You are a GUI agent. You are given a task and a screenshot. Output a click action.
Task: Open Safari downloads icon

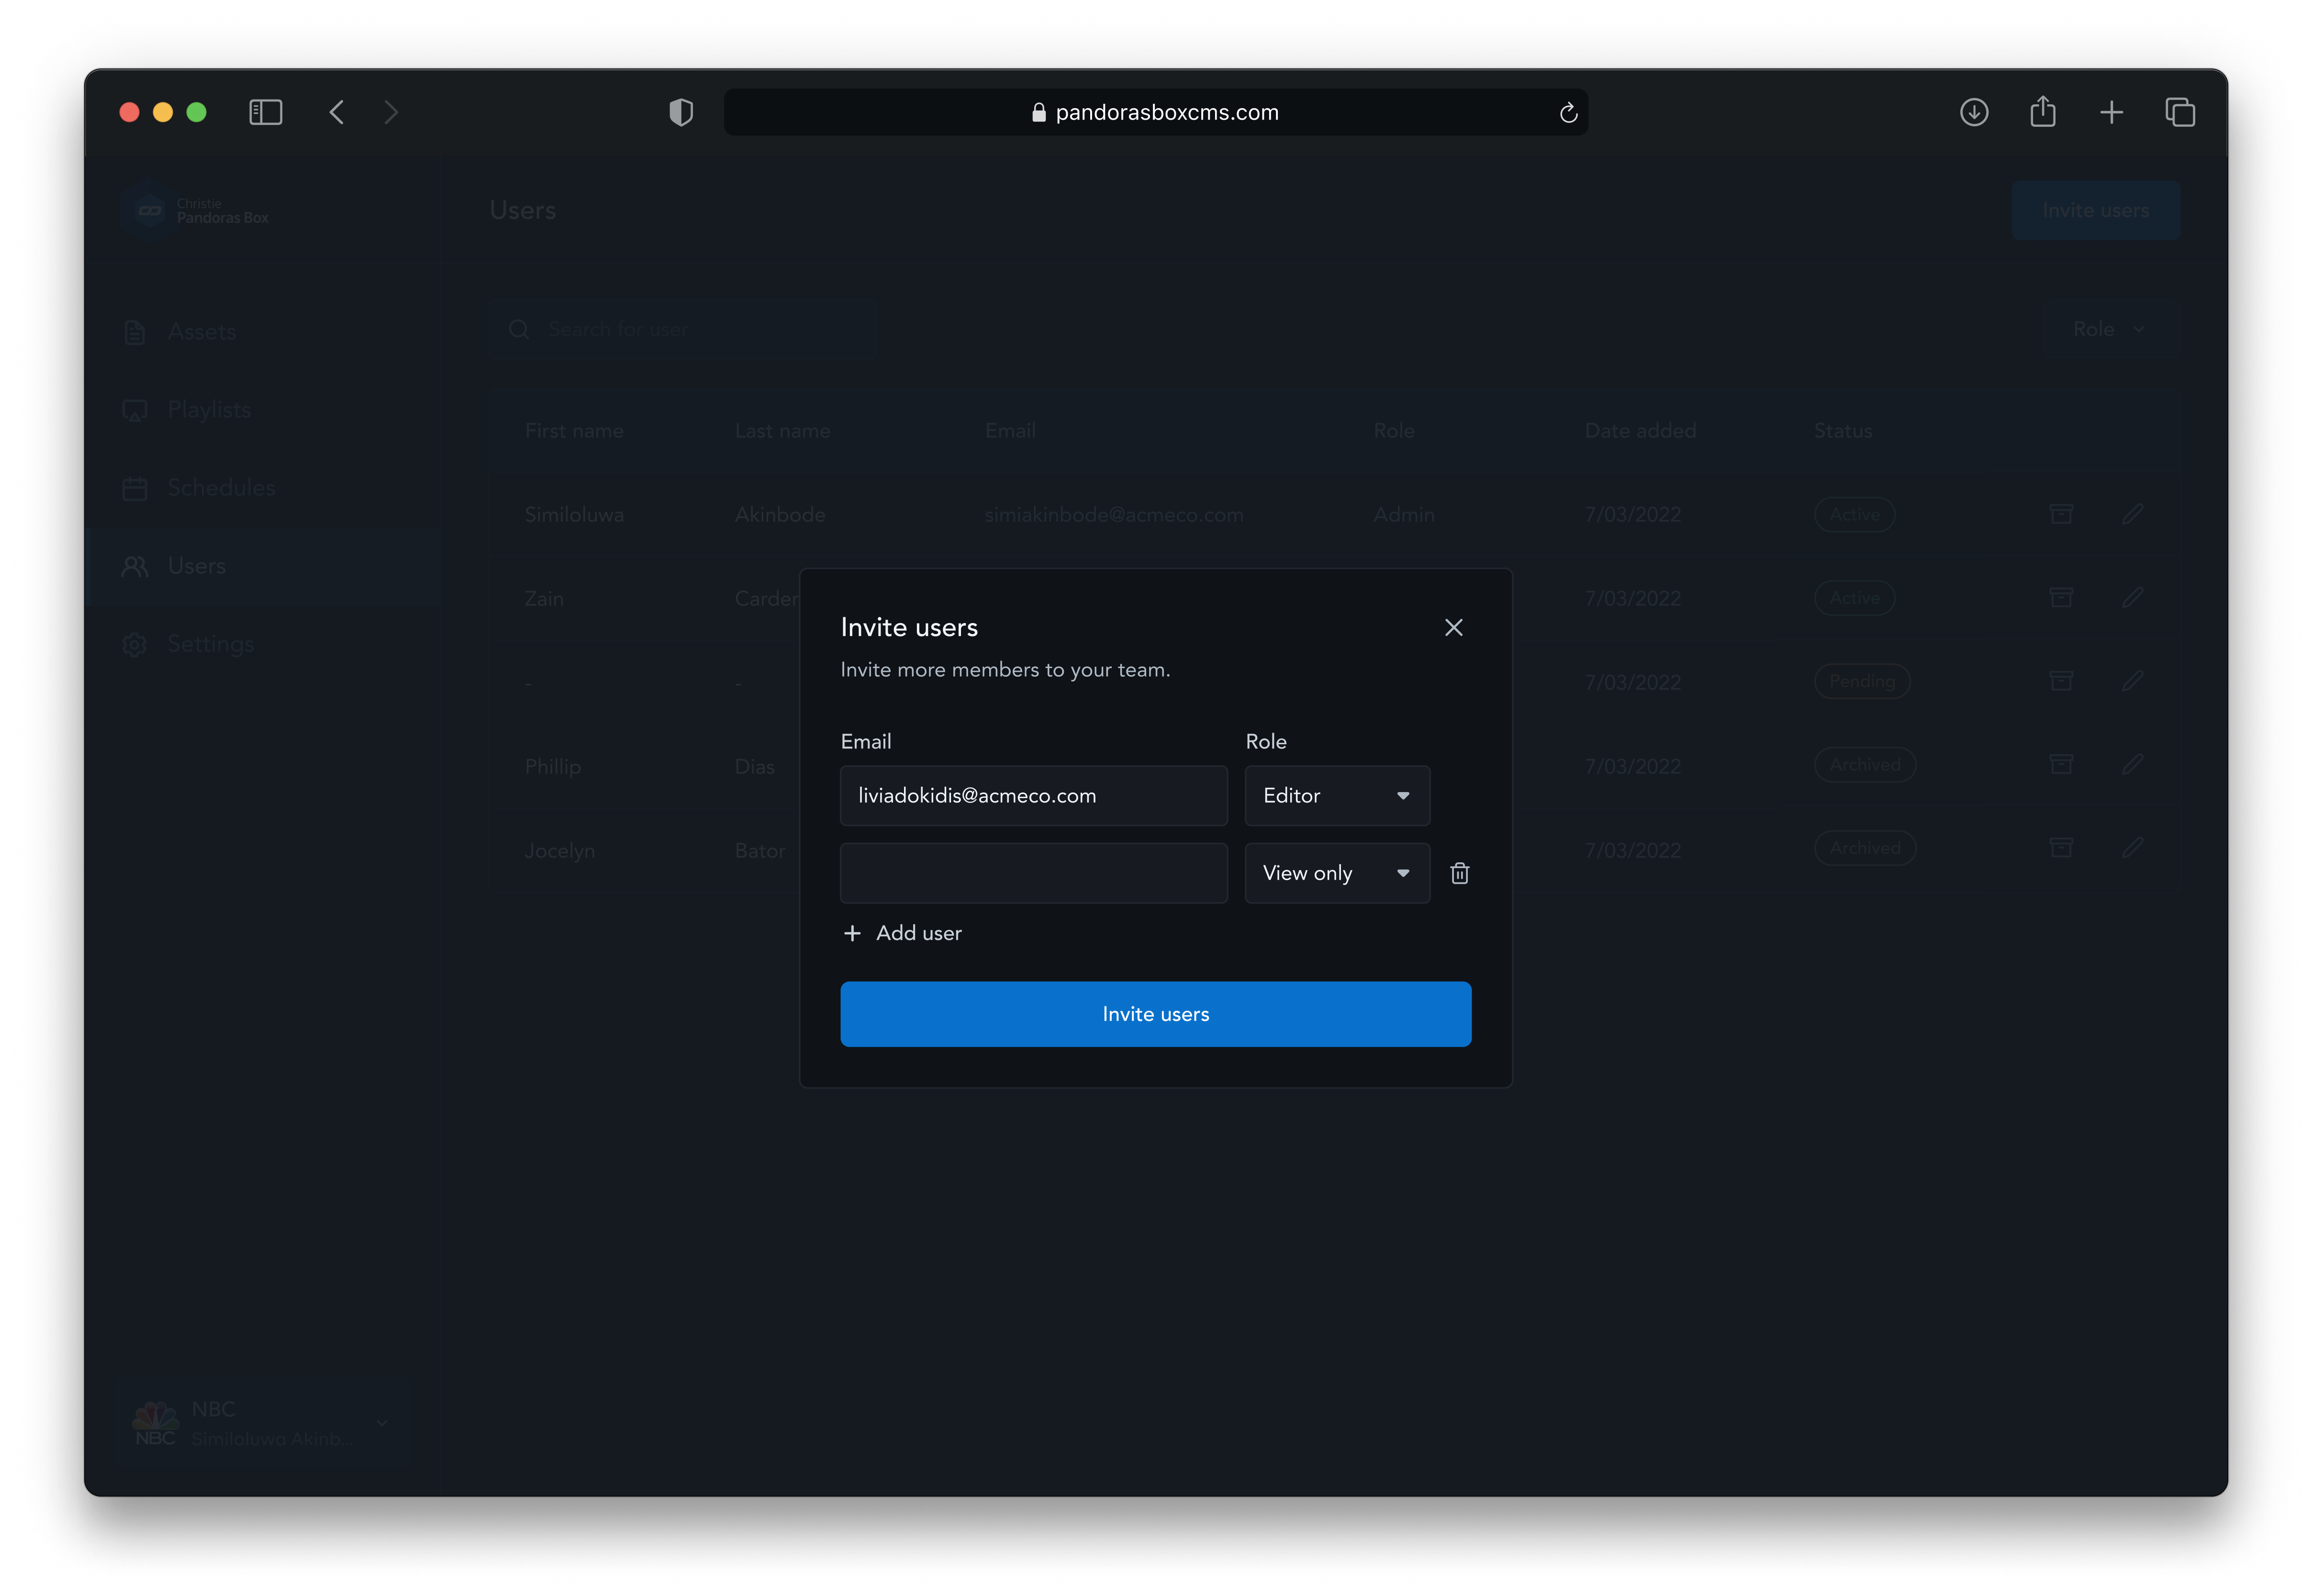click(1973, 112)
